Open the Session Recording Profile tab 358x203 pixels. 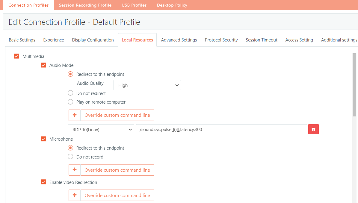pyautogui.click(x=85, y=5)
